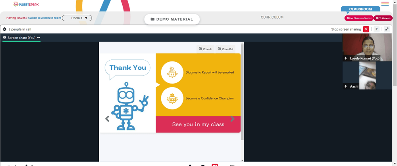Viewport: 397px width, 166px height.
Task: Click 2 people in call text
Action: pos(20,29)
